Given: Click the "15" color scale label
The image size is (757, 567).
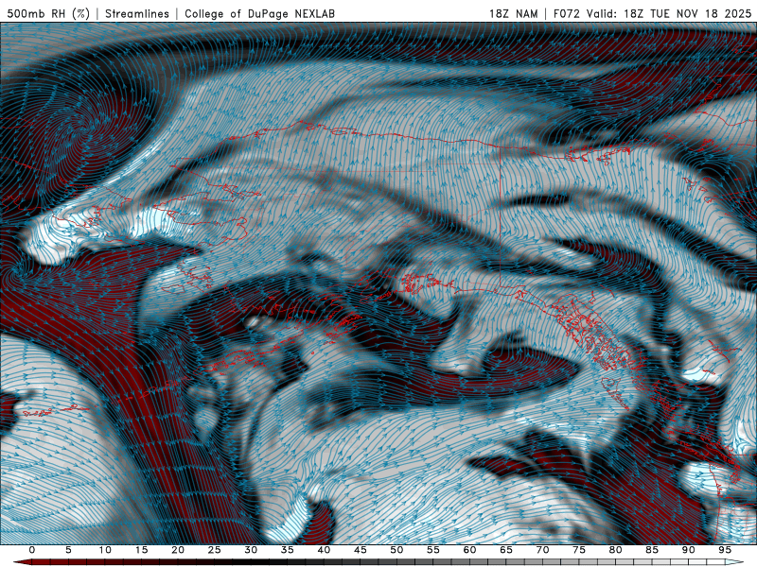Looking at the screenshot, I should tap(141, 550).
